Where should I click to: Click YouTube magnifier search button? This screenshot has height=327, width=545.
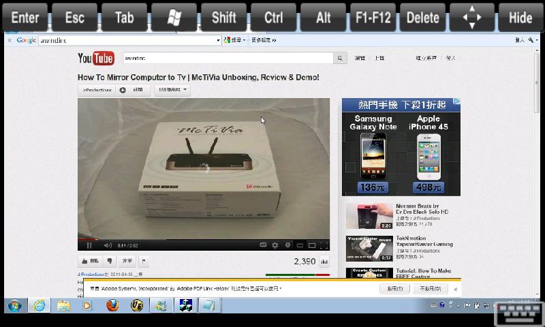tap(340, 58)
